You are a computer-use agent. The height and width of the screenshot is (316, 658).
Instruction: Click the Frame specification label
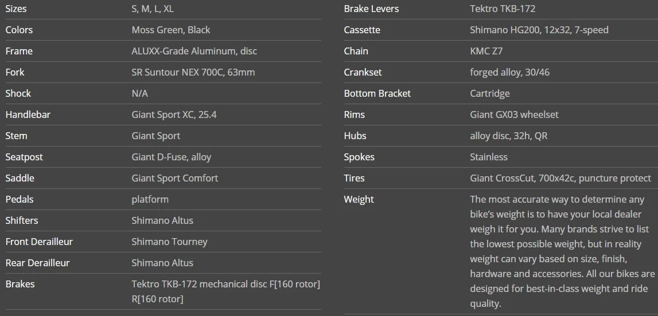click(19, 51)
